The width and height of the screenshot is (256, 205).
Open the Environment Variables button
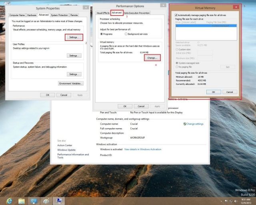(x=71, y=83)
